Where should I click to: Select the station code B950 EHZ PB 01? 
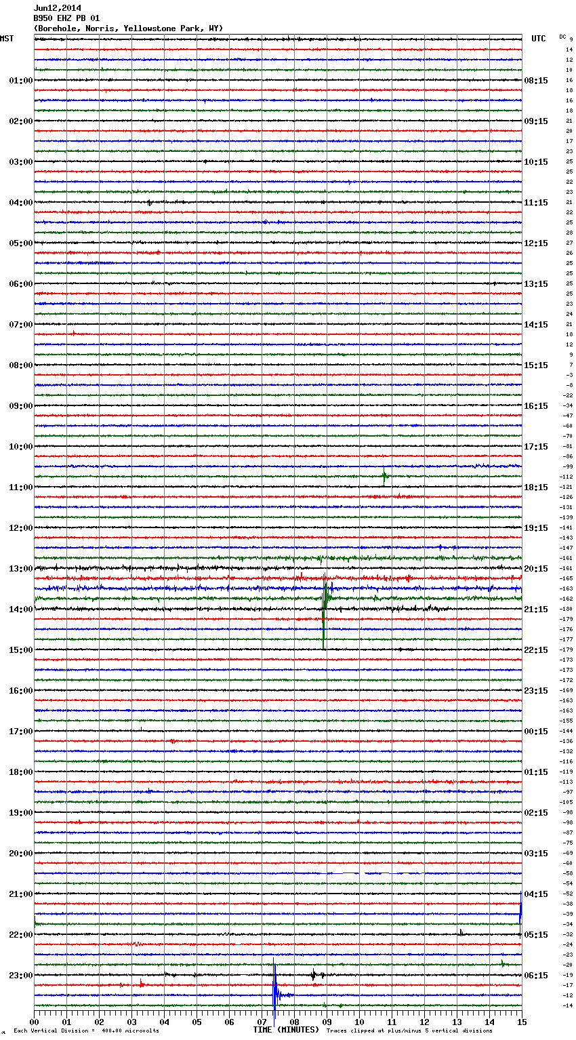(x=67, y=18)
